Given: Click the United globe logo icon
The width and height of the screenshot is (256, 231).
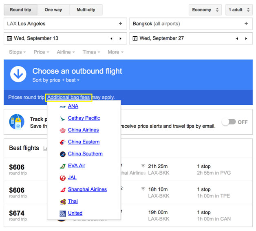Looking at the screenshot, I should point(62,213).
